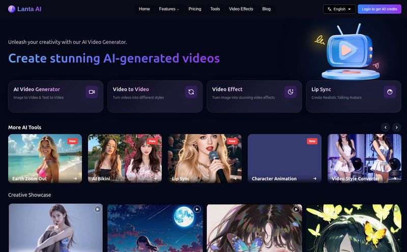
Task: Click 'Unleash your creativity' tagline text
Action: (x=68, y=42)
